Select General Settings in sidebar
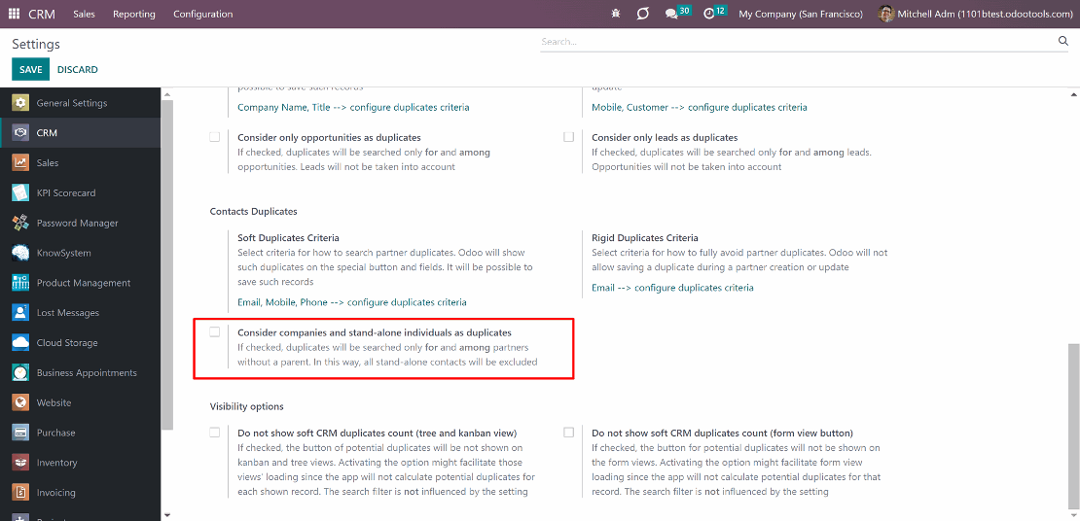1080x521 pixels. 80,103
